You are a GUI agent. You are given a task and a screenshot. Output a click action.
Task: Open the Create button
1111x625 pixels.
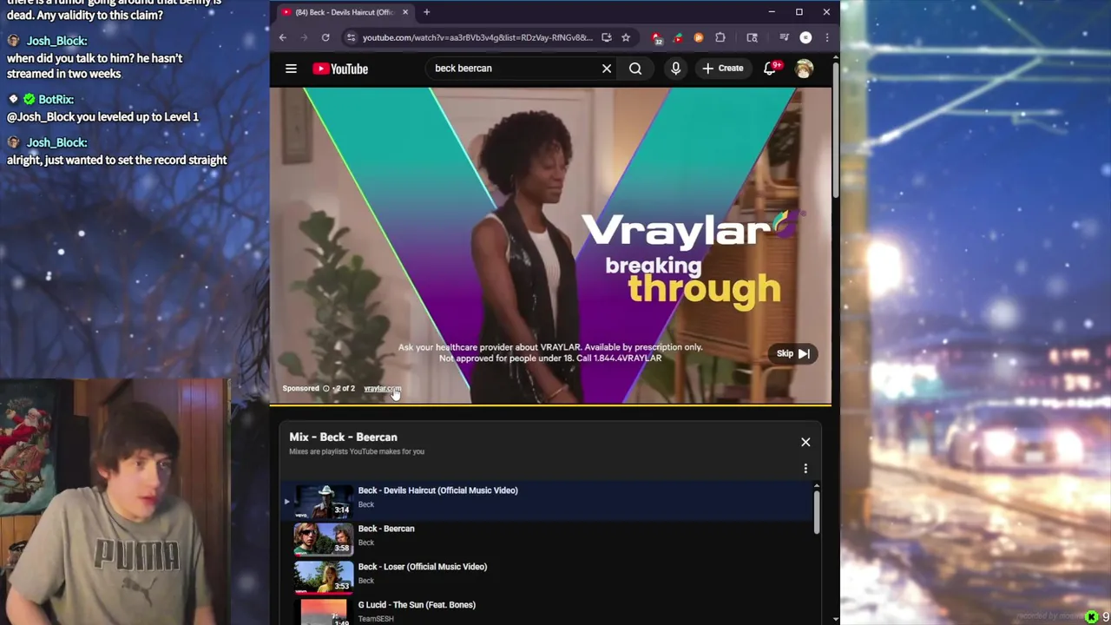pos(723,69)
